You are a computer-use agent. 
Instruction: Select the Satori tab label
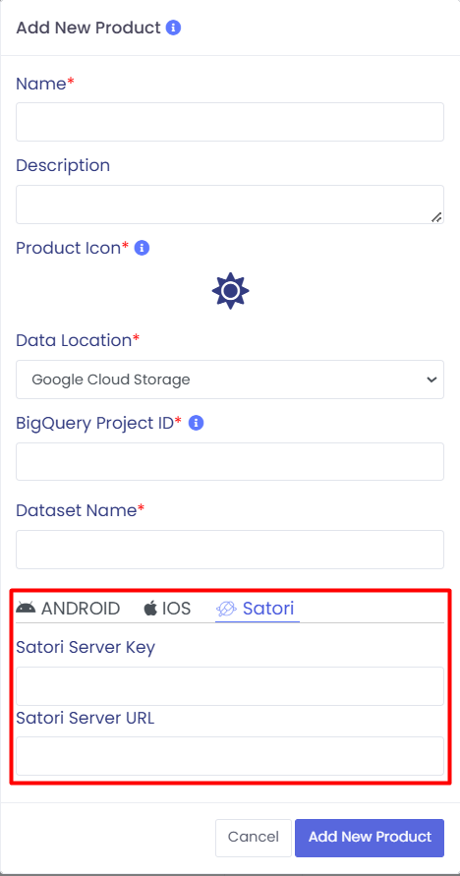[x=268, y=608]
